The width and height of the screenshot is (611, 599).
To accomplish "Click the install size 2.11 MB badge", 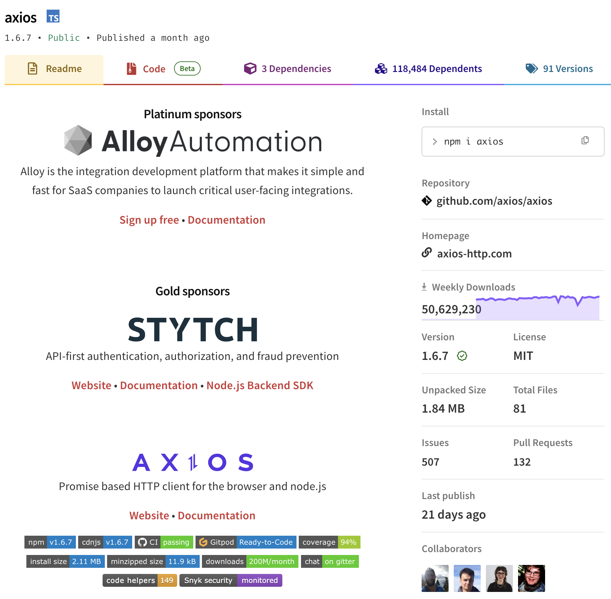I will point(66,561).
